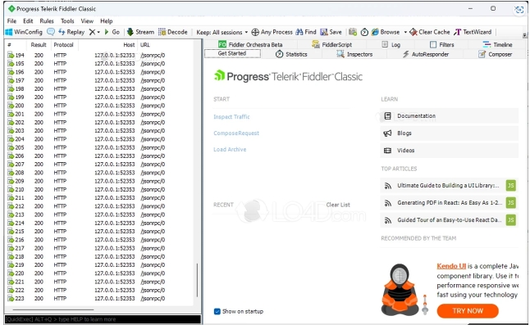This screenshot has width=530, height=325.
Task: Save the sessions
Action: coord(331,32)
